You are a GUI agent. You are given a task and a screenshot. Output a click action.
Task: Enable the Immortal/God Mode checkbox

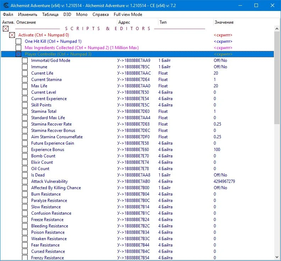pos(25,60)
